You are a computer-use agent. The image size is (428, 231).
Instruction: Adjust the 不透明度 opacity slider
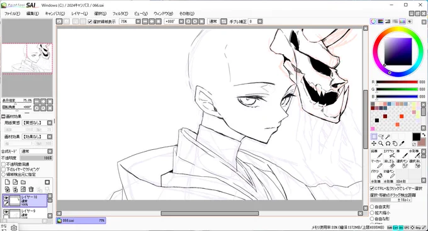(36, 158)
